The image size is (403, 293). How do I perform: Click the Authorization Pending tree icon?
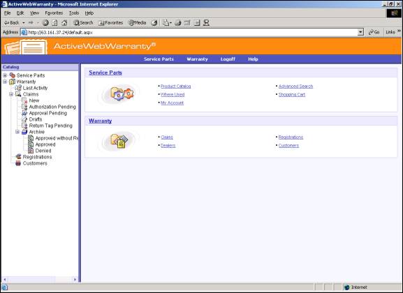[x=24, y=107]
